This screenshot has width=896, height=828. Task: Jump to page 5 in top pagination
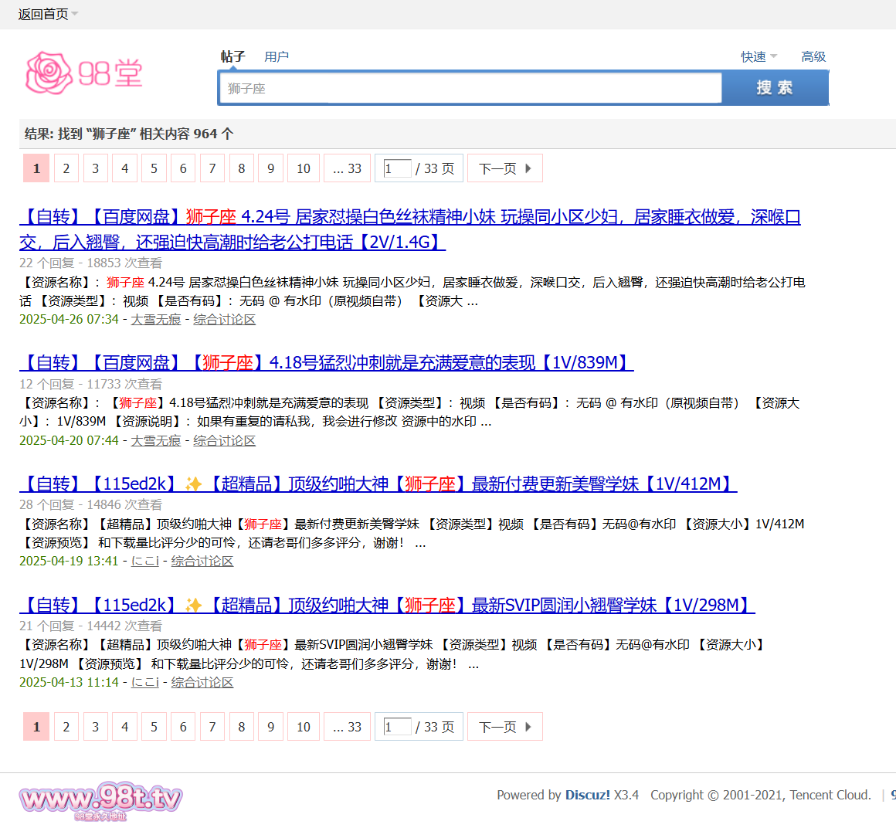click(154, 168)
